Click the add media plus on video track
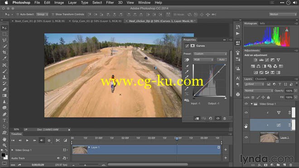The image size is (299, 168). tap(226, 150)
